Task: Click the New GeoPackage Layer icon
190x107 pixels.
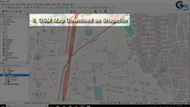Action: coord(6,11)
